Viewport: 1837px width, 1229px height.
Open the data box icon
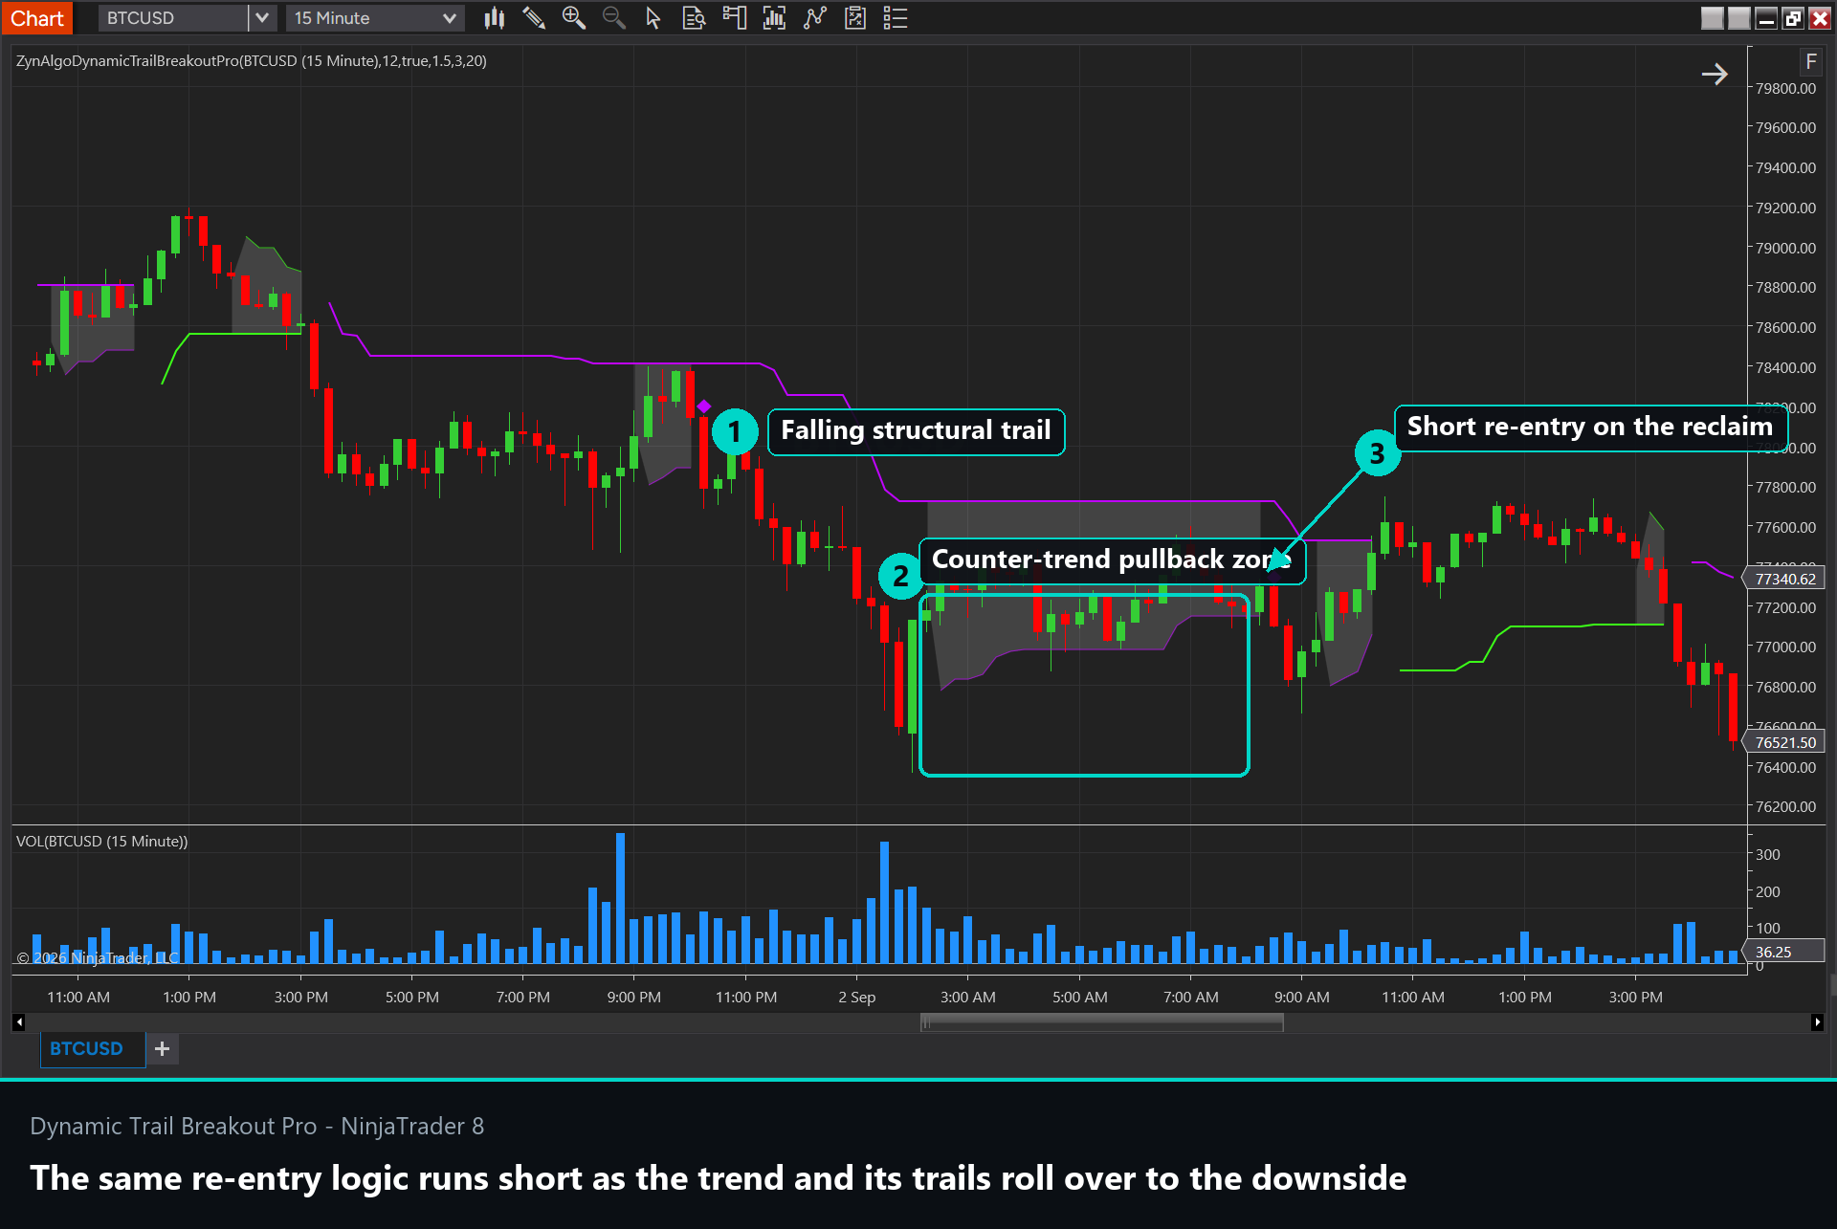(694, 18)
